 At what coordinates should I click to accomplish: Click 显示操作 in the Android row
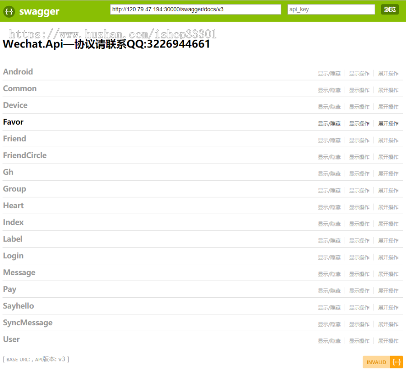click(360, 73)
